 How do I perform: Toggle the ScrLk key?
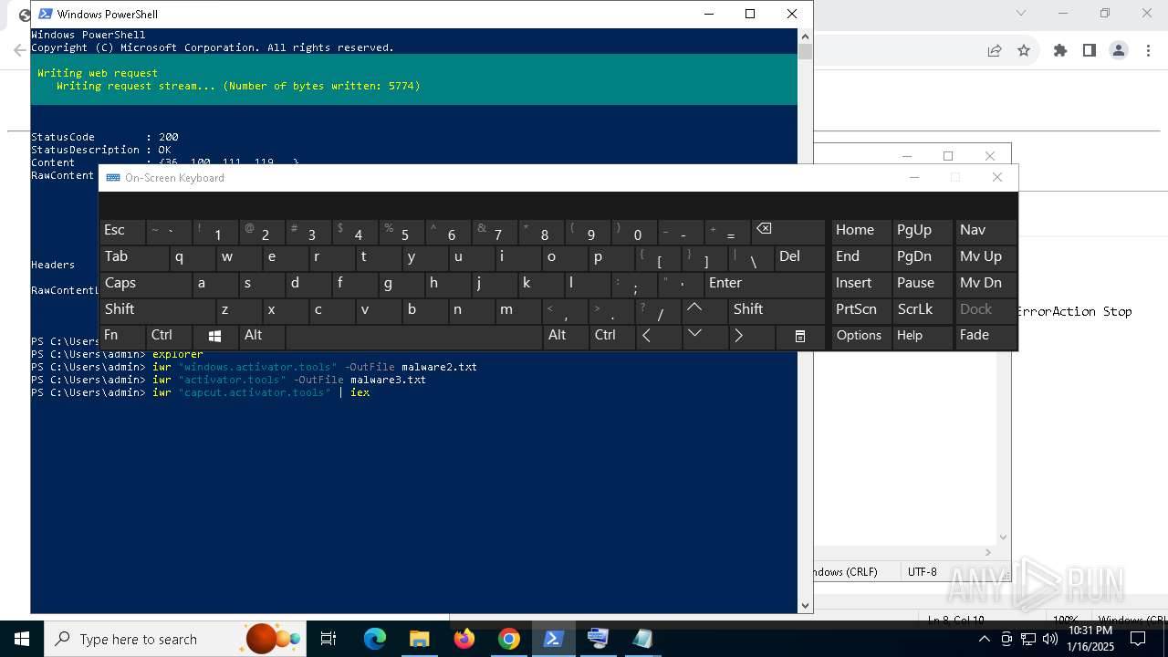pos(922,310)
